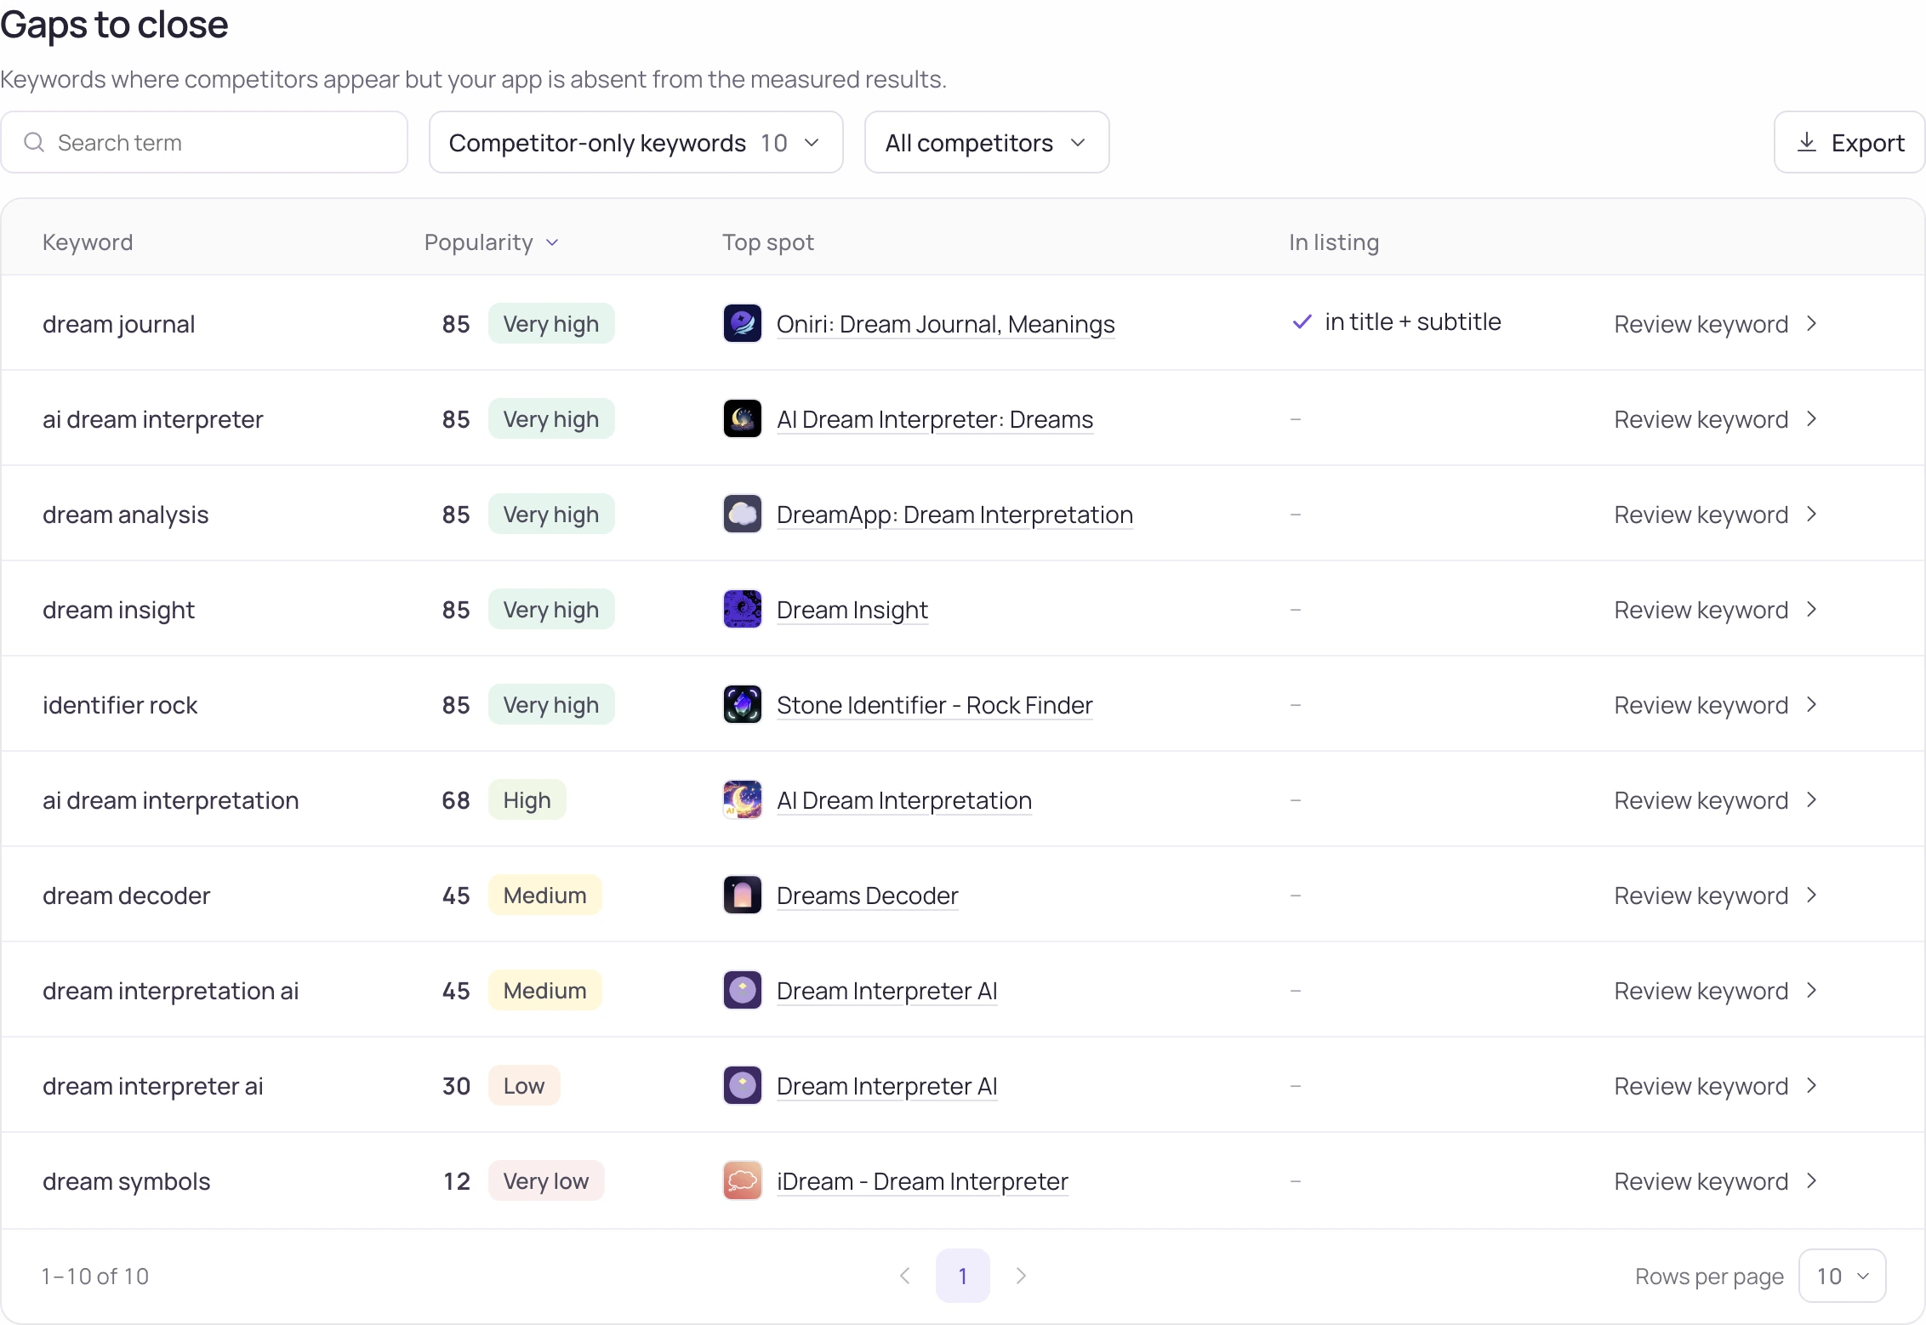The image size is (1926, 1325).
Task: Click the iDream app icon
Action: pos(742,1181)
